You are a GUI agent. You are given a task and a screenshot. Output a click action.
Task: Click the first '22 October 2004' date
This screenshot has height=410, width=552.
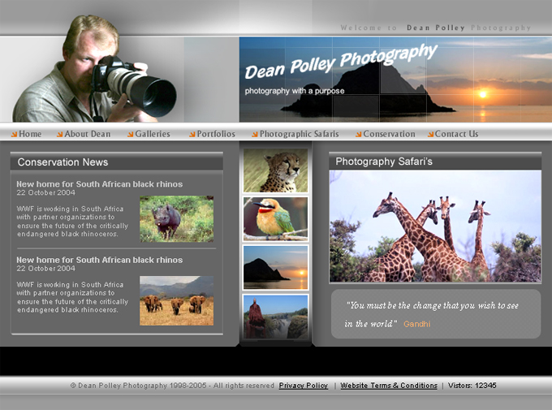click(x=45, y=192)
